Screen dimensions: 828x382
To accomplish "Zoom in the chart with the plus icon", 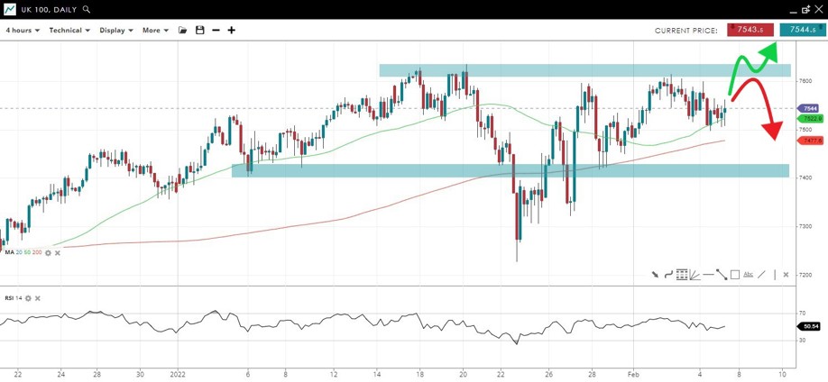I will [x=232, y=31].
